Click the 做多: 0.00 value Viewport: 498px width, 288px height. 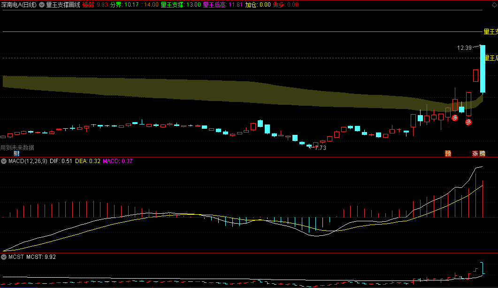286,5
